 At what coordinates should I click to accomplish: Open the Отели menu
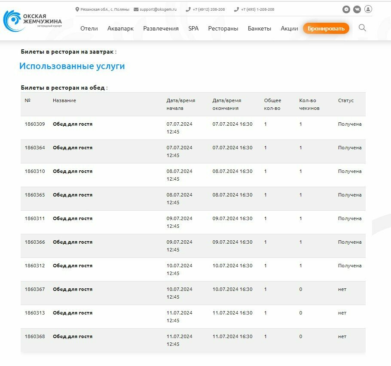[x=89, y=28]
